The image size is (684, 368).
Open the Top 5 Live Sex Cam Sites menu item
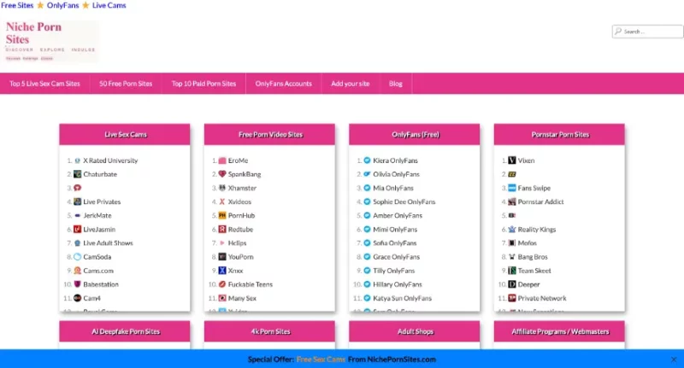click(45, 84)
